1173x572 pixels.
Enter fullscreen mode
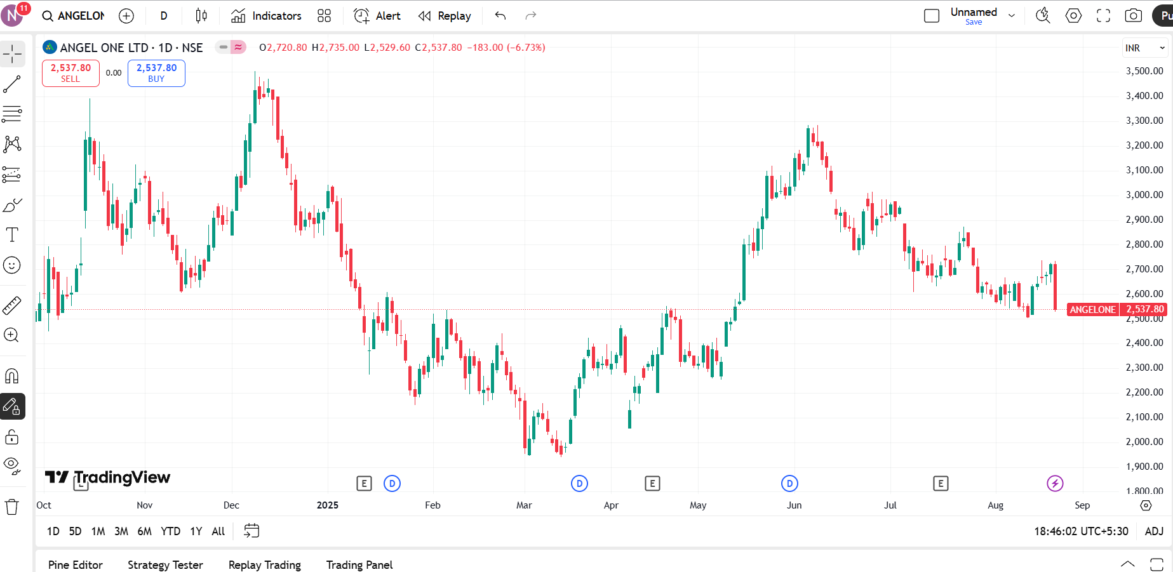click(1104, 16)
